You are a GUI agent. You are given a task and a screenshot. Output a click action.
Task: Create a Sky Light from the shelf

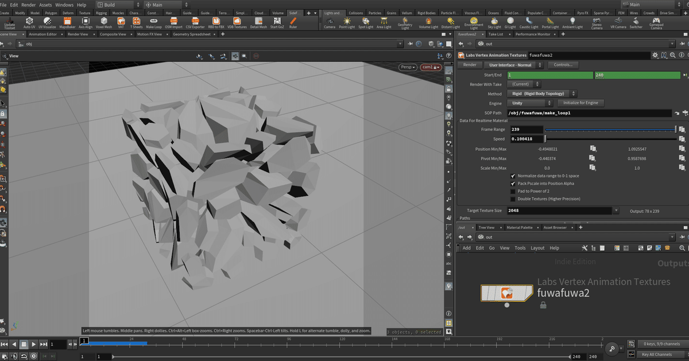pyautogui.click(x=494, y=22)
